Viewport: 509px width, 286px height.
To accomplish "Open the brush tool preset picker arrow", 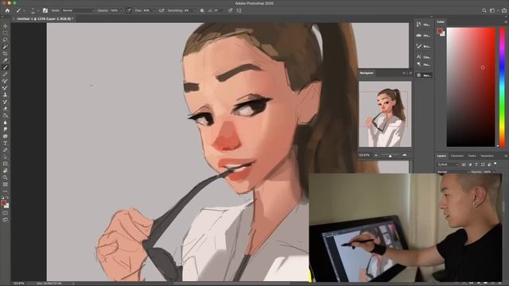I will coord(23,10).
